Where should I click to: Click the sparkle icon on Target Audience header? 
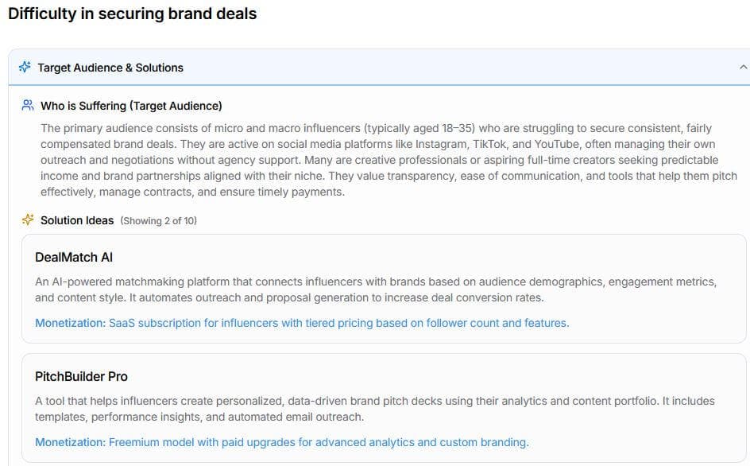(x=25, y=68)
